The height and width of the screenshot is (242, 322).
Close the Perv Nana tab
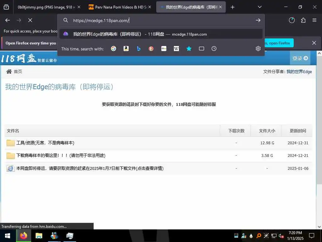point(150,7)
